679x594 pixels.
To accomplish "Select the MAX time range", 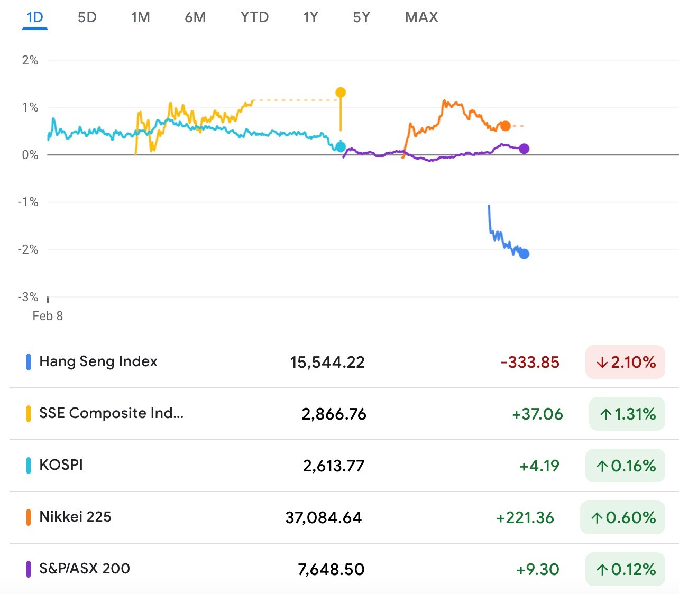I will pyautogui.click(x=422, y=17).
